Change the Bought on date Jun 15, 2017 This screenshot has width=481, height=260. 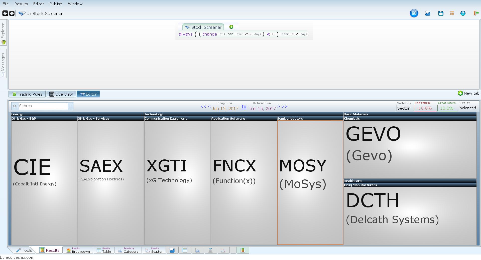pyautogui.click(x=225, y=109)
